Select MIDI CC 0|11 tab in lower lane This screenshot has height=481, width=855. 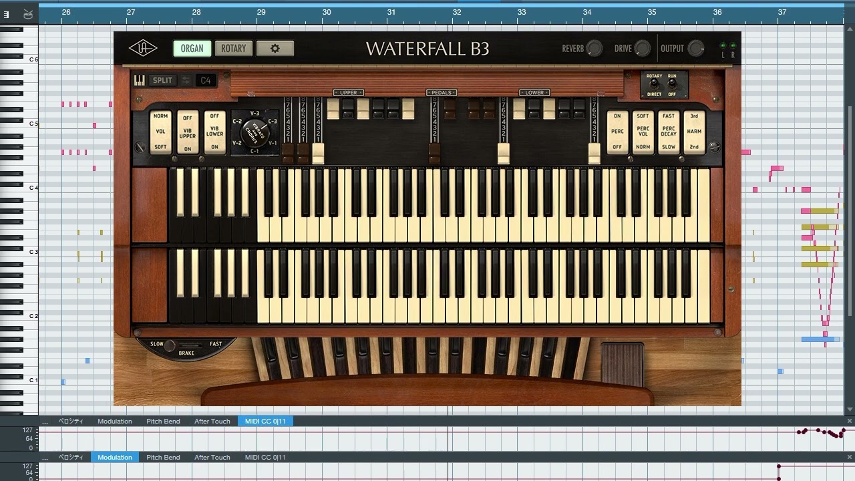coord(265,457)
